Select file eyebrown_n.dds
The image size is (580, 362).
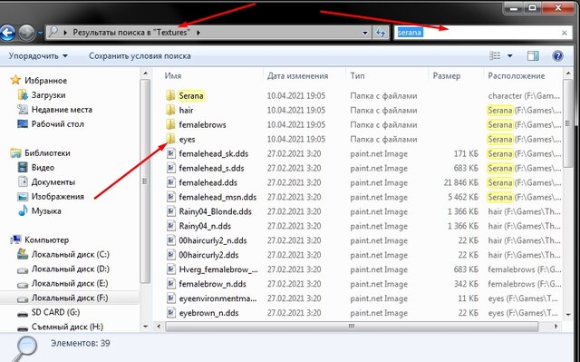[208, 313]
